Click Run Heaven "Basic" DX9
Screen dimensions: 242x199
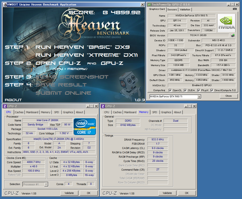coord(83,47)
